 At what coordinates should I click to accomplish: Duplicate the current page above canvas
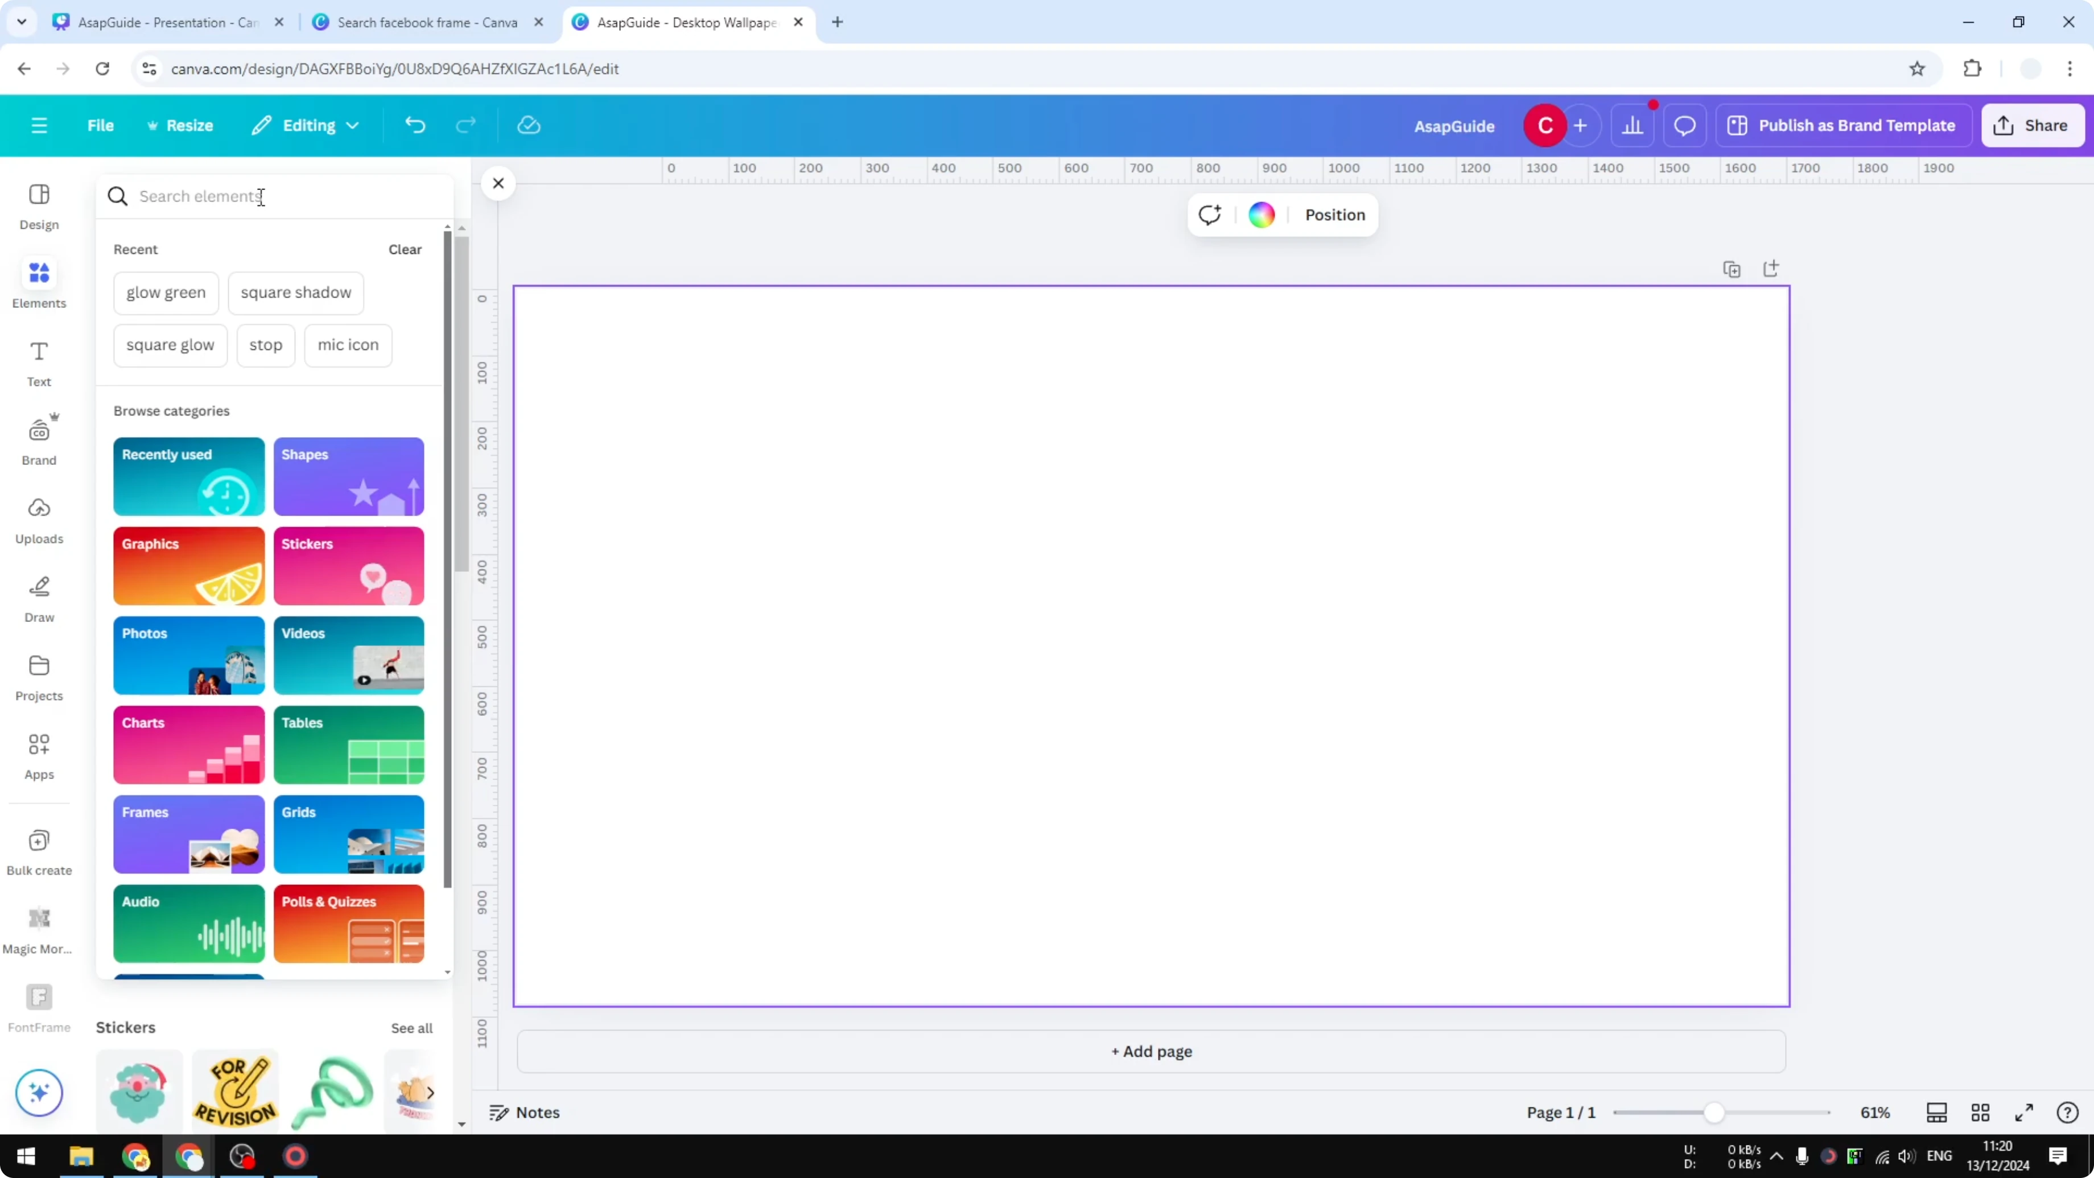click(1732, 268)
